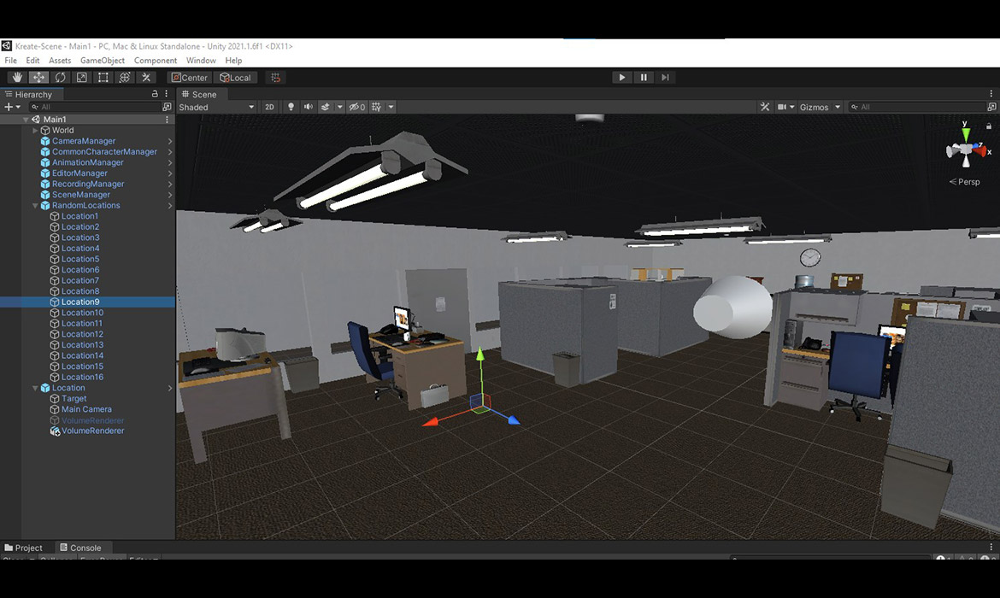1000x598 pixels.
Task: Toggle scene lighting with lightbulb icon
Action: [x=291, y=108]
